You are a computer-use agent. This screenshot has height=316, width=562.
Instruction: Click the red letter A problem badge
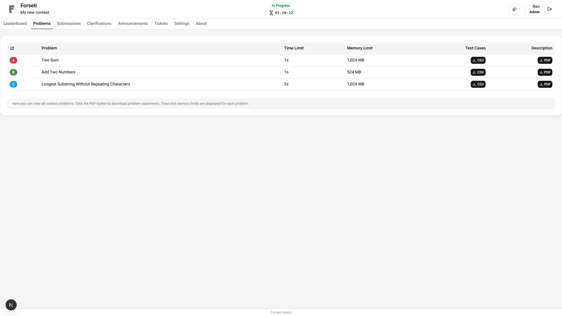(13, 60)
